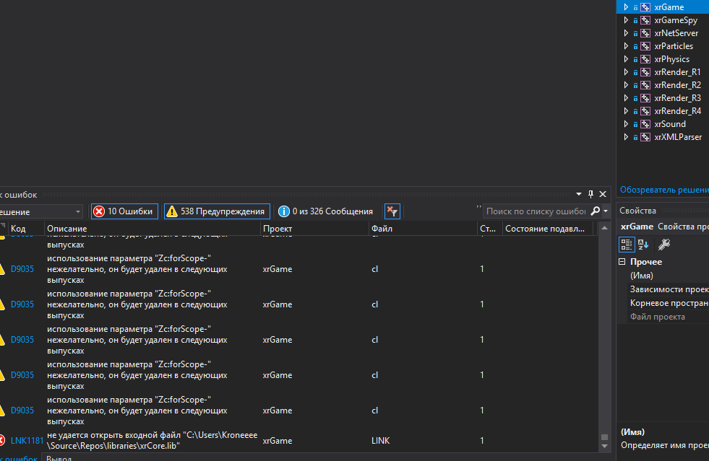Open the LNK1181 error code link
Screen dimensions: 709x461
27,440
